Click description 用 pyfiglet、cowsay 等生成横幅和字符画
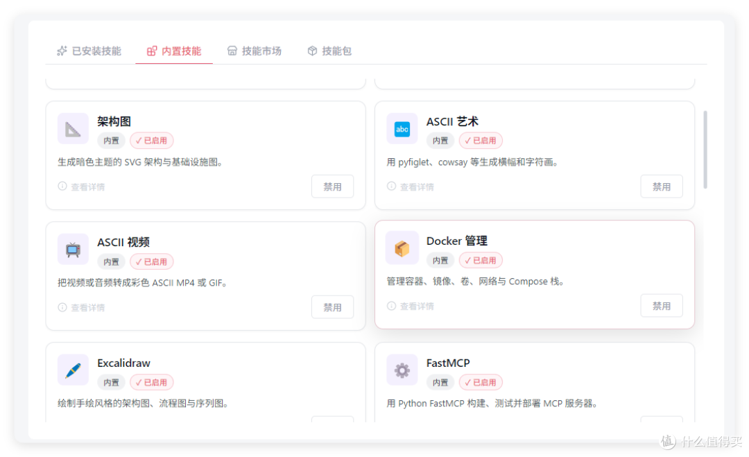 coord(474,162)
